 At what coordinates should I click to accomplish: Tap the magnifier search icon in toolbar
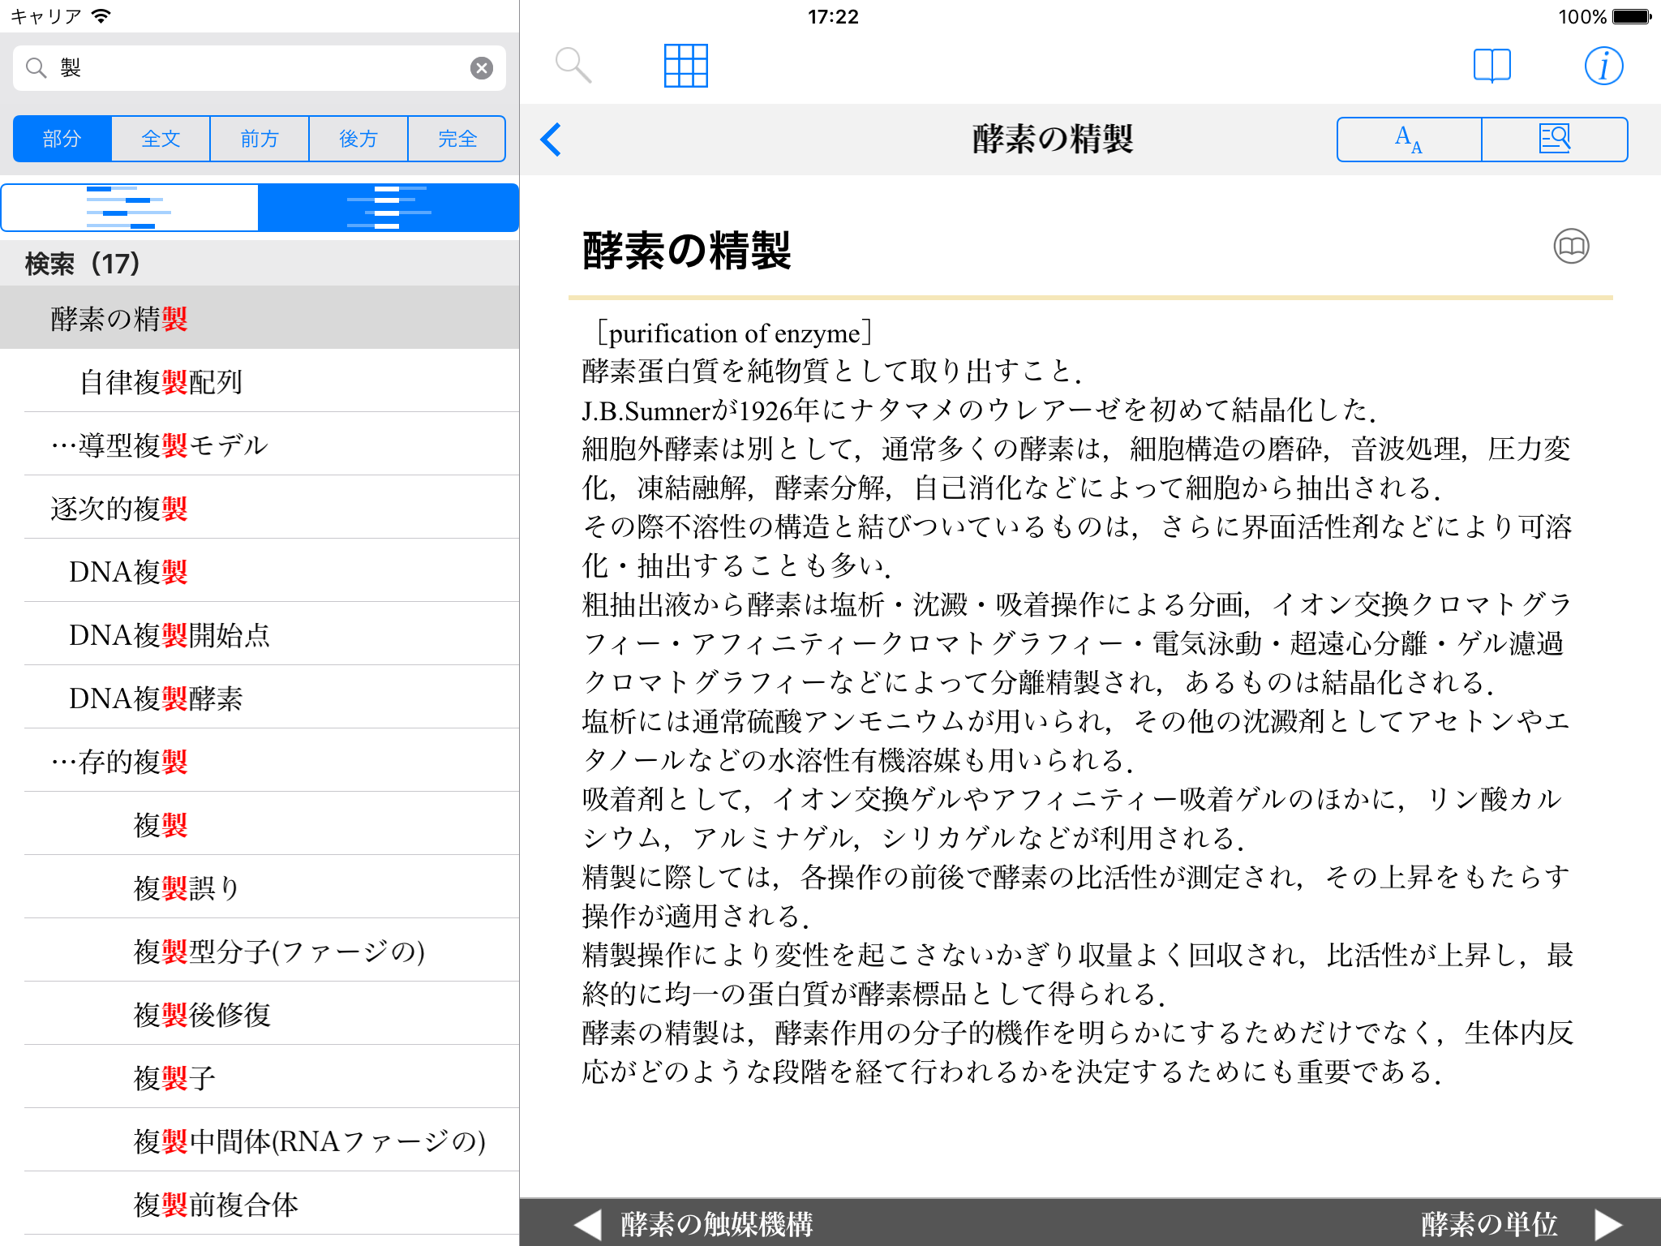(573, 66)
